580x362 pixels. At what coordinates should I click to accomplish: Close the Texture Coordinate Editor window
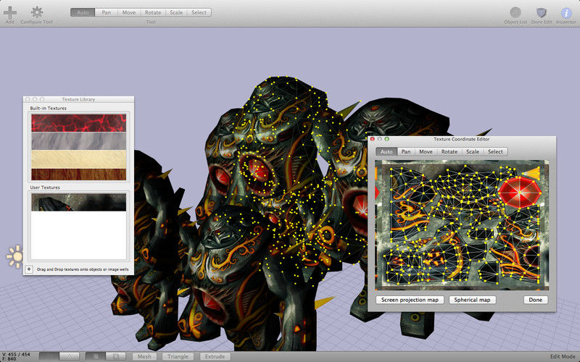[373, 139]
